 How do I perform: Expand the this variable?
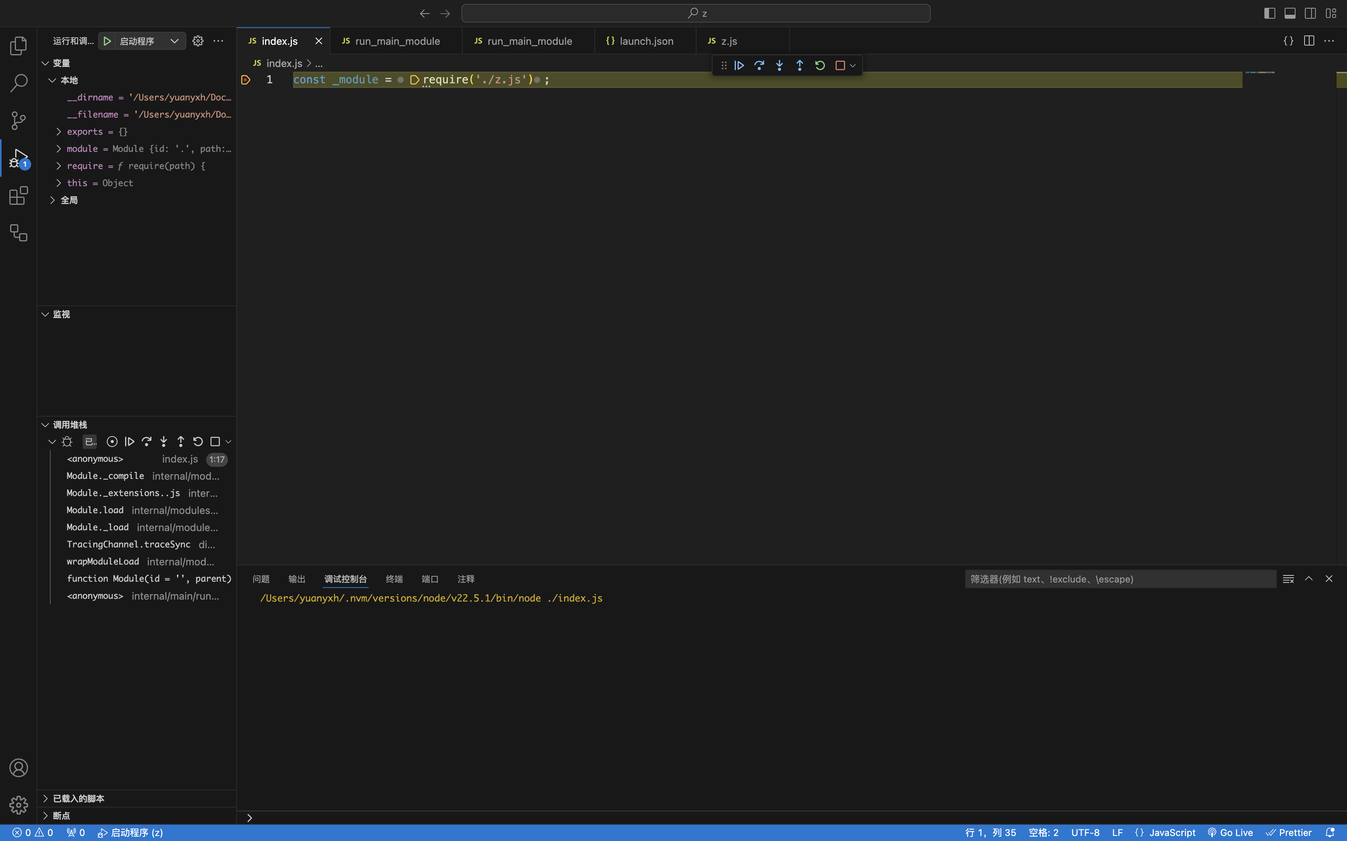[x=59, y=183]
